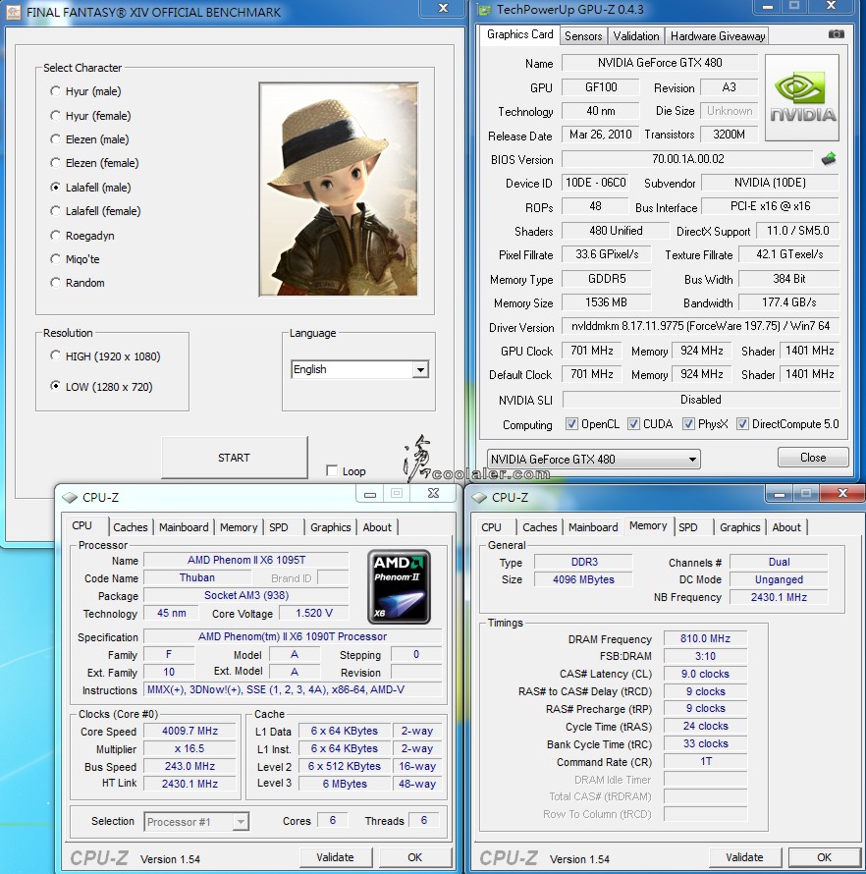
Task: Click OK in the CPU-Z processor window
Action: coord(414,857)
